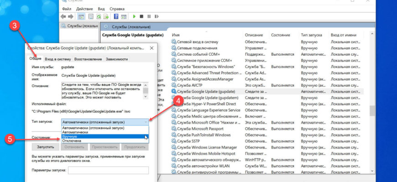Viewport: 397px width, 182px height.
Task: Open the Тип запуска combo box
Action: [x=105, y=122]
